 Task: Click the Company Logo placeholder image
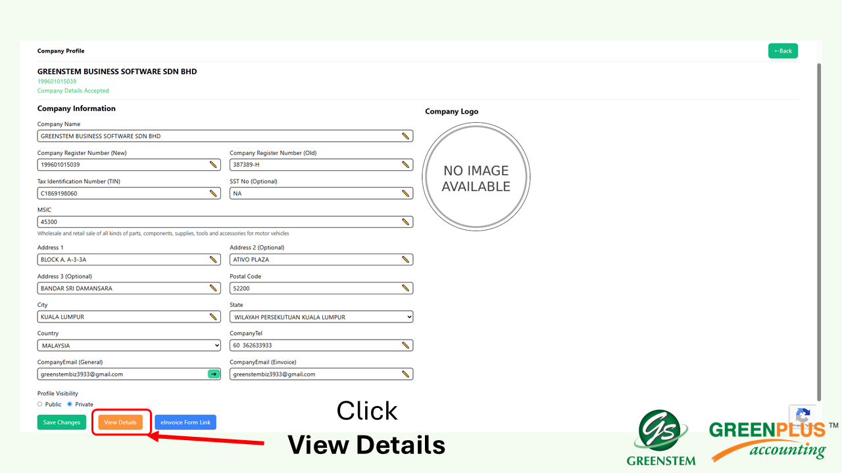(x=476, y=177)
